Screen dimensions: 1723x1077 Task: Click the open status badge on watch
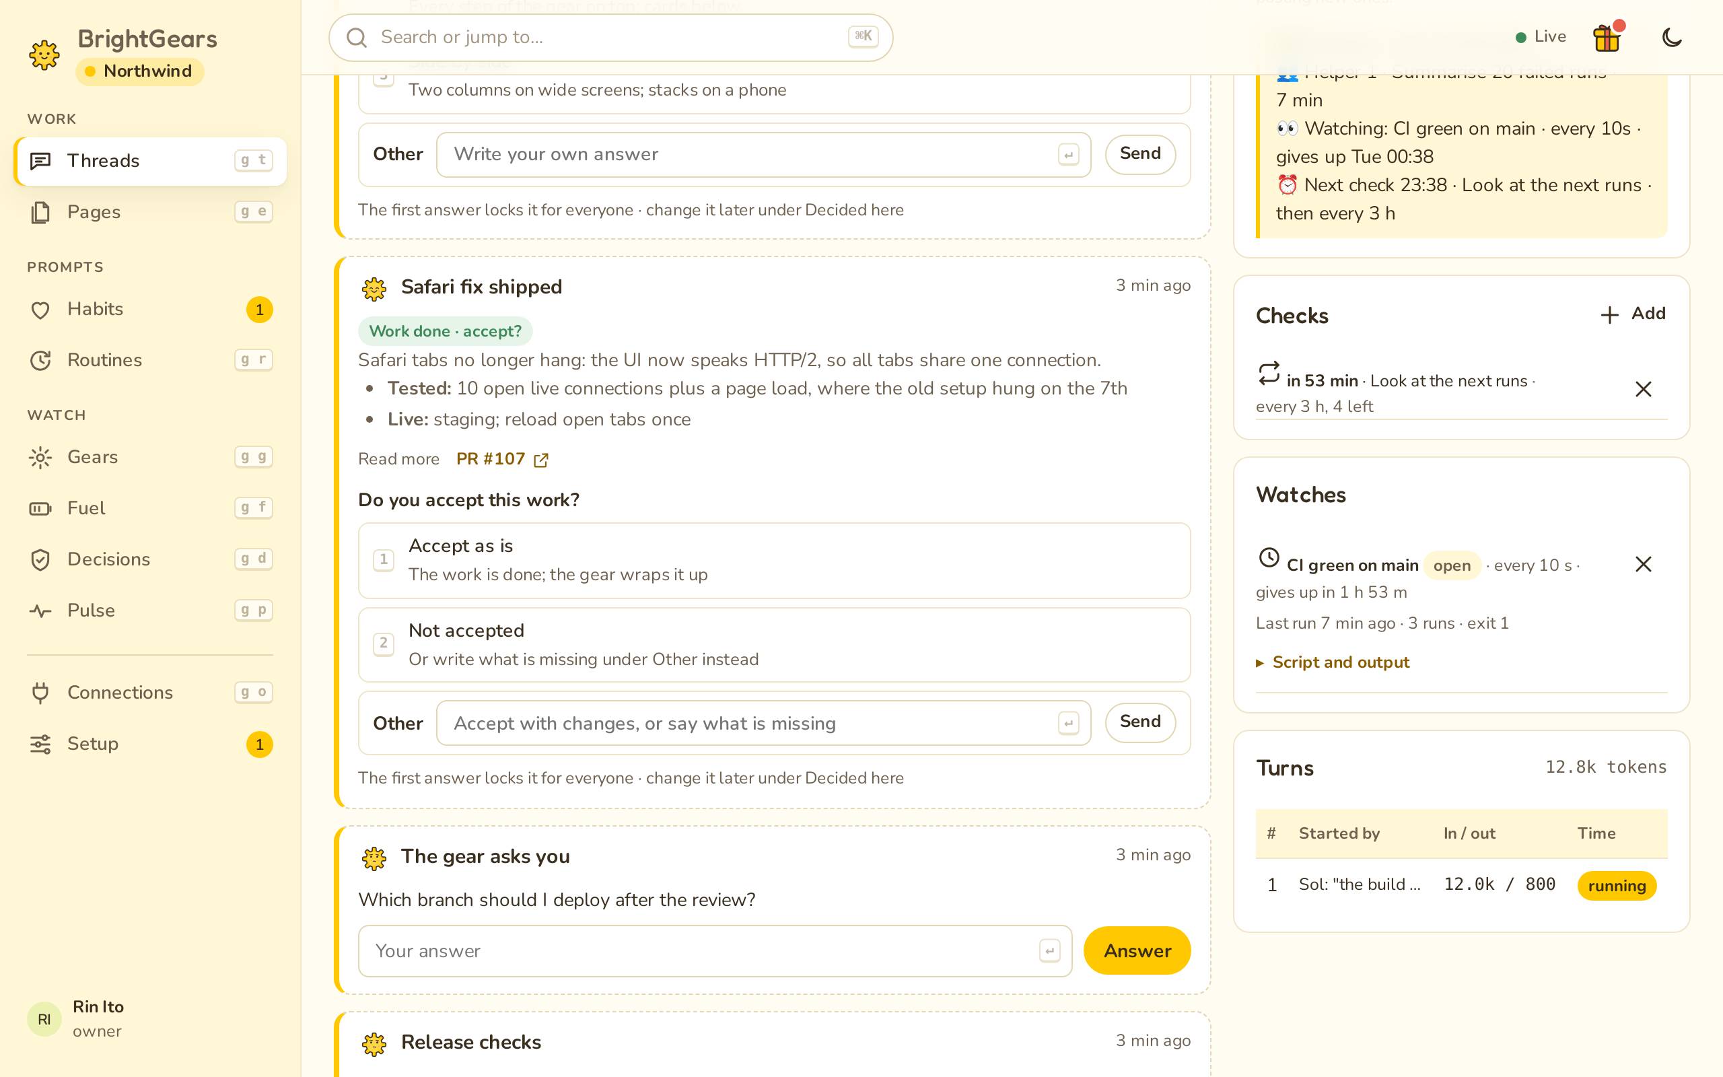coord(1452,565)
